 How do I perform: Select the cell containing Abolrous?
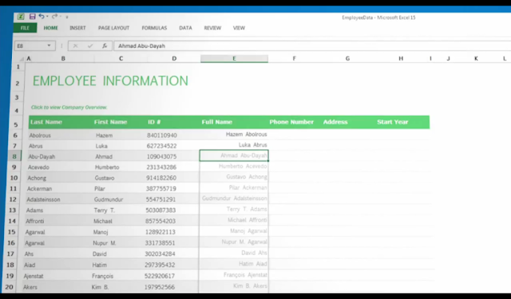pyautogui.click(x=40, y=136)
